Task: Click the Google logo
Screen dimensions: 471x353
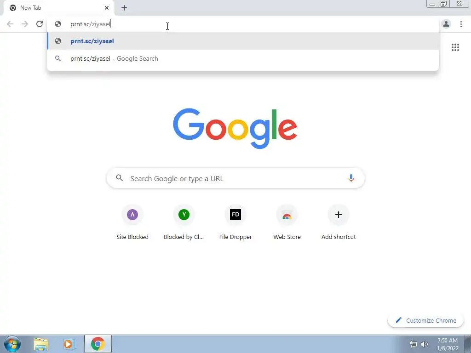Action: [x=235, y=129]
